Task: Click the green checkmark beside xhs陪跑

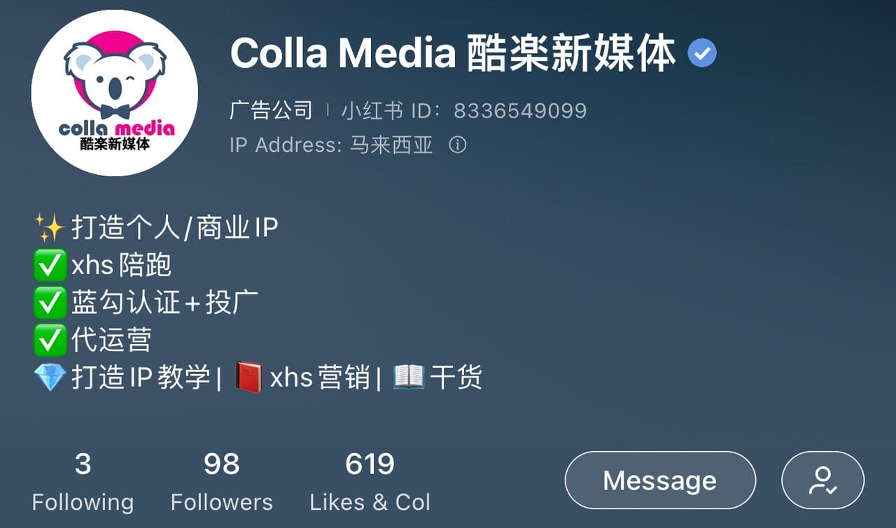Action: point(50,265)
